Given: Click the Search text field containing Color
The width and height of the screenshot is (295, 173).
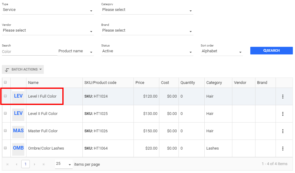Looking at the screenshot, I should click(x=29, y=52).
